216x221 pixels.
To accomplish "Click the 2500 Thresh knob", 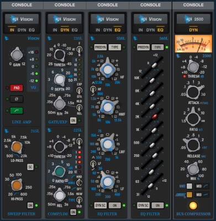I will point(193,67).
